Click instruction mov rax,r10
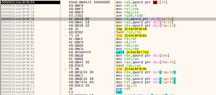 pyautogui.click(x=127, y=76)
